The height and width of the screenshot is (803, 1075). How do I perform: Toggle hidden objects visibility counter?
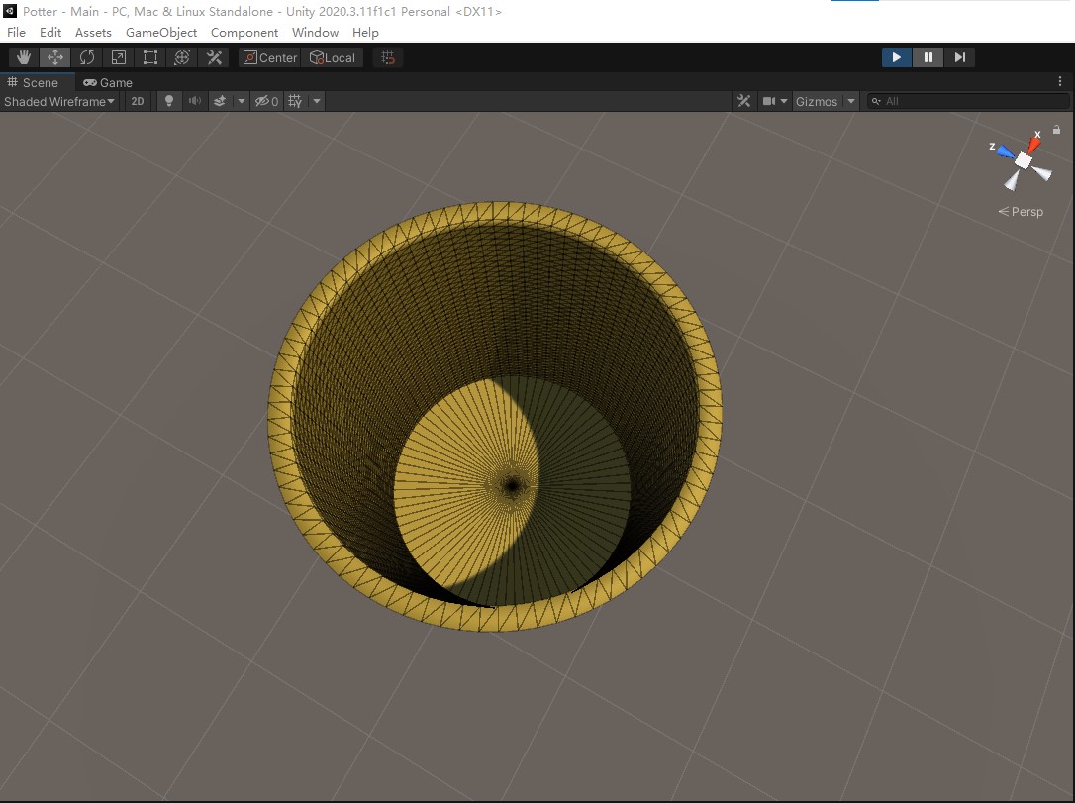266,102
